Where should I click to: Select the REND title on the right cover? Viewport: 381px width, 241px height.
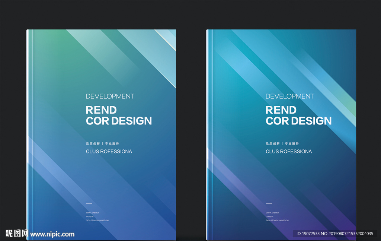281,110
